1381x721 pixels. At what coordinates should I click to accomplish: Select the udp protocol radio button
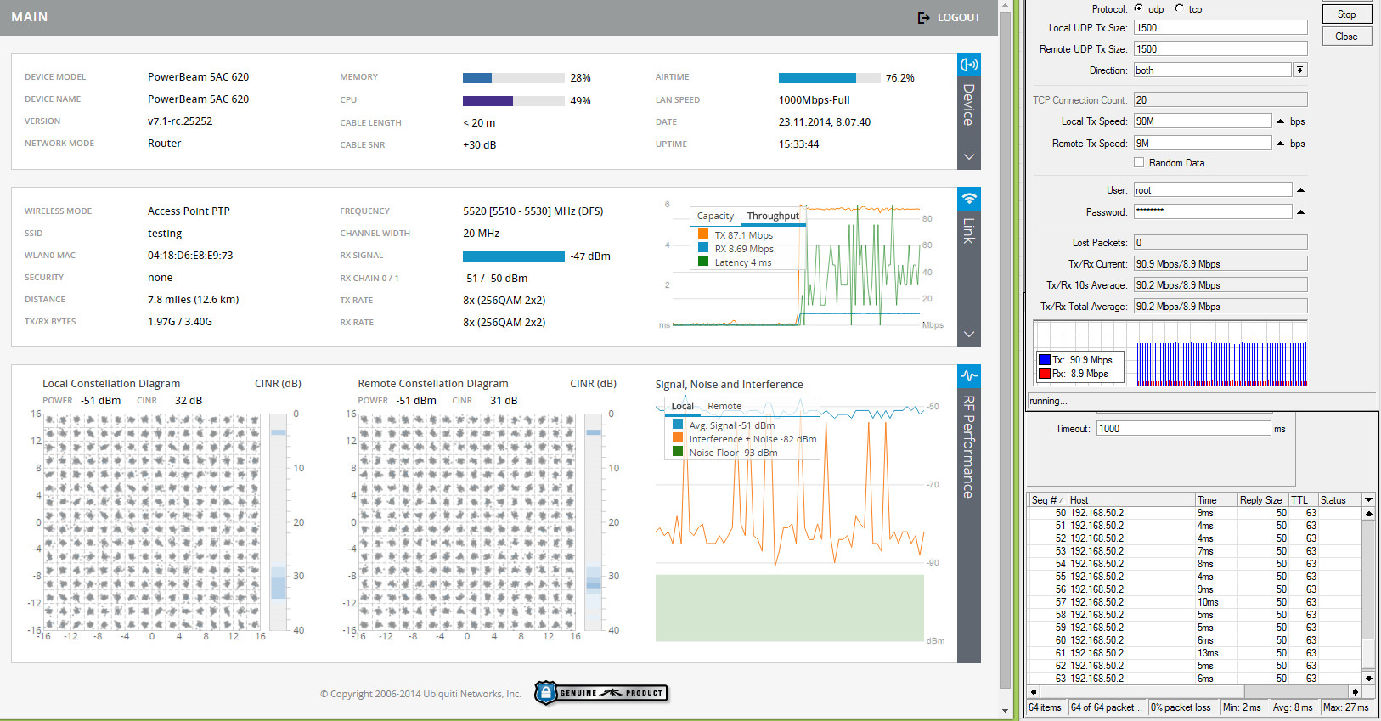pyautogui.click(x=1139, y=8)
